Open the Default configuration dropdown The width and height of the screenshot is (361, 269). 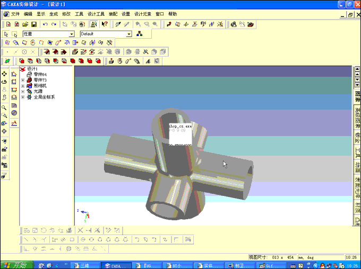(x=129, y=34)
